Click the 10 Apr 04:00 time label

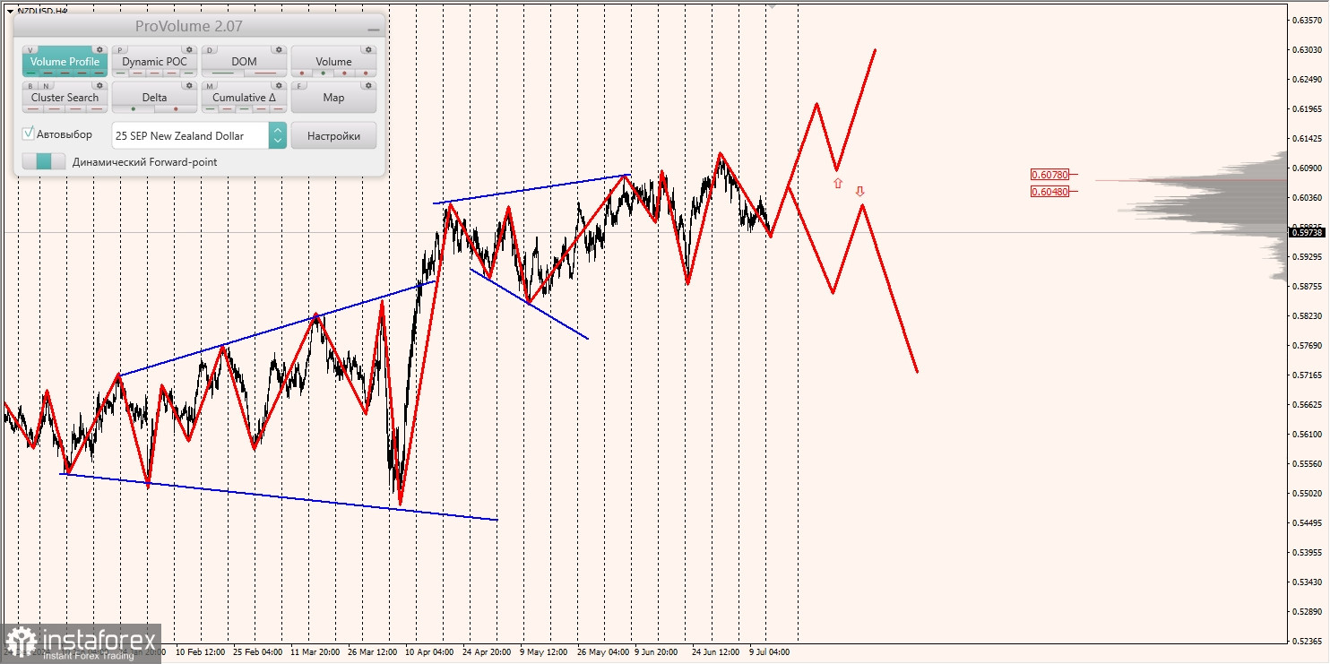click(429, 652)
